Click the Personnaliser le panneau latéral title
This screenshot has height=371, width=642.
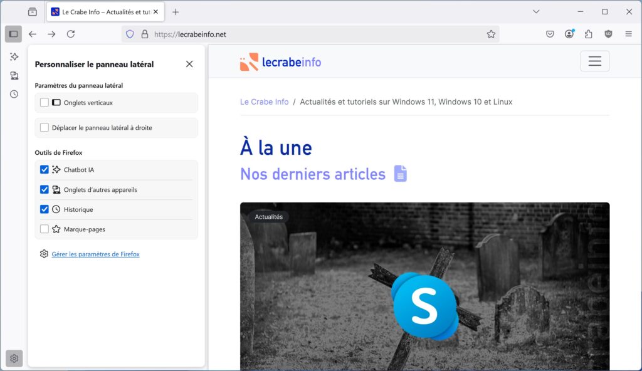pos(94,65)
